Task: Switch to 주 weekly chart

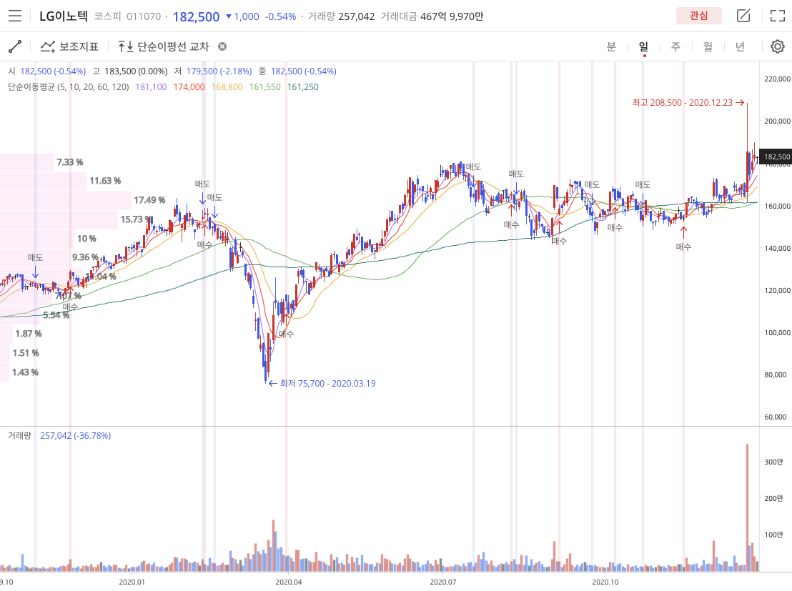Action: click(675, 46)
